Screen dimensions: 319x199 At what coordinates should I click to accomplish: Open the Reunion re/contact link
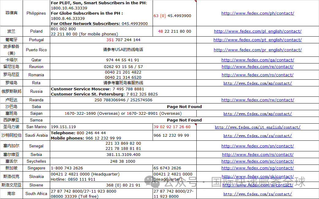pyautogui.click(x=258, y=67)
